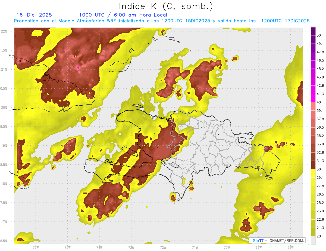Click the colorbar value 31.3
The width and height of the screenshot is (326, 251).
coord(320,161)
